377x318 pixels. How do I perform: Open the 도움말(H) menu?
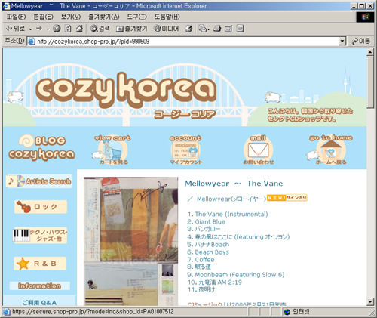[x=167, y=17]
